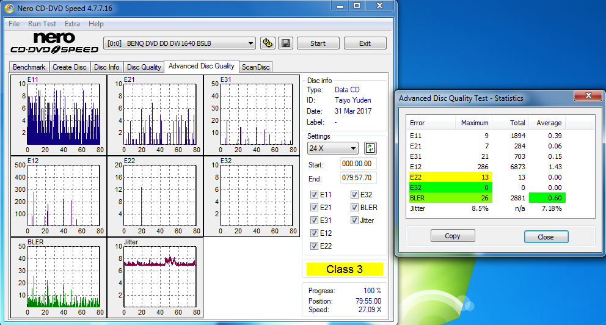606x325 pixels.
Task: Expand the 24 X speed dropdown
Action: click(333, 148)
